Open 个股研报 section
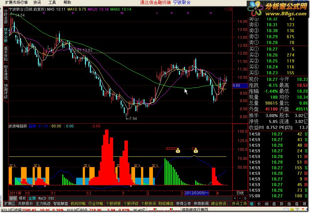The image size is (310, 213). [x=113, y=204]
